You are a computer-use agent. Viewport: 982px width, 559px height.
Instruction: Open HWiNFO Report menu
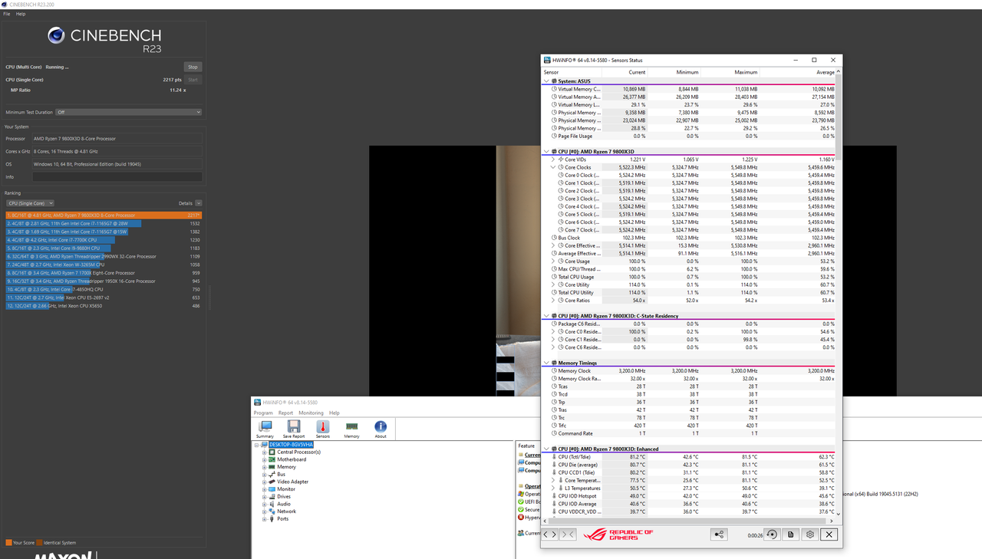point(285,413)
